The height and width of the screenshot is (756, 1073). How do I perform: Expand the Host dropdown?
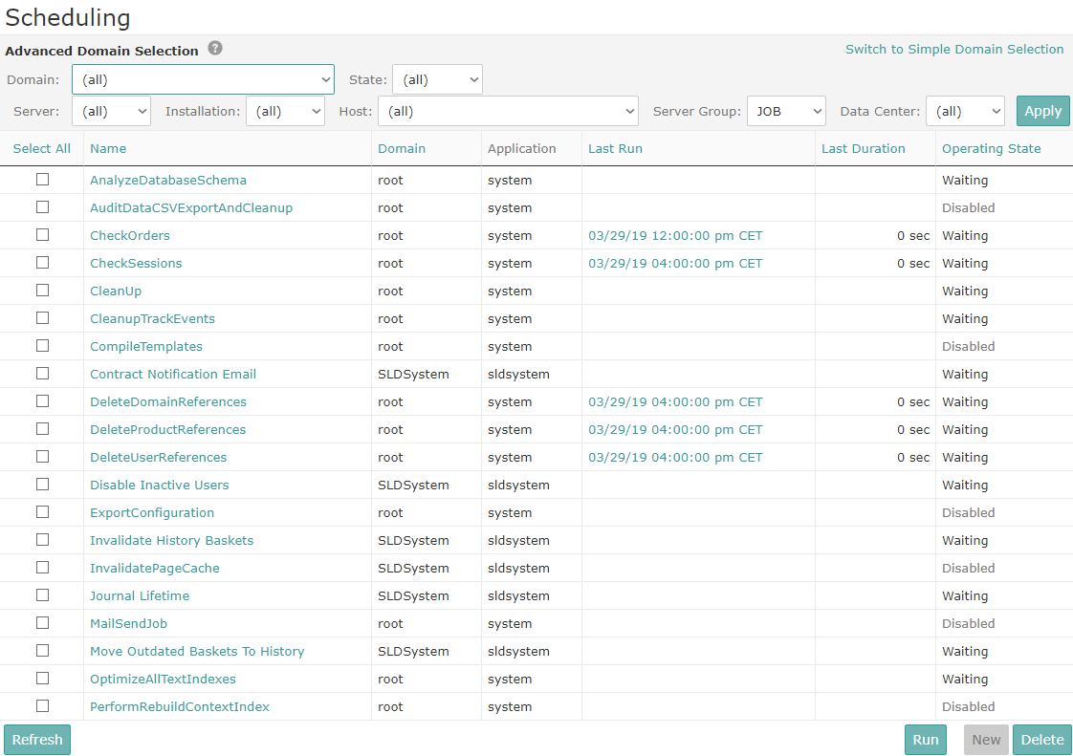pyautogui.click(x=508, y=111)
